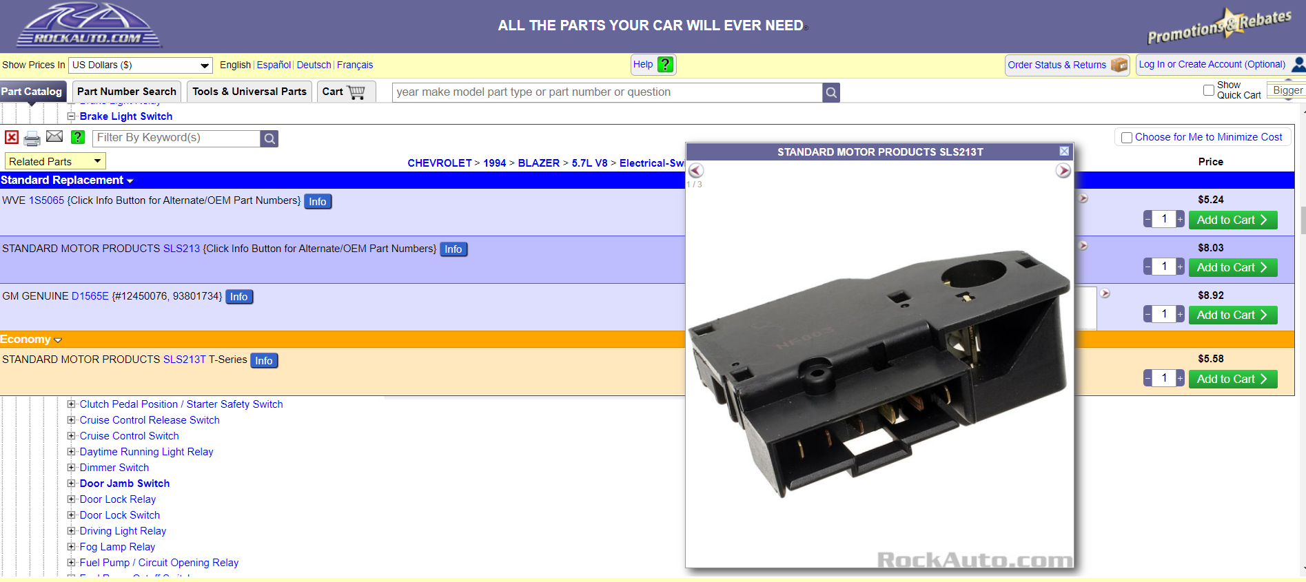Image resolution: width=1306 pixels, height=582 pixels.
Task: Focus the main parts search field
Action: tap(607, 92)
